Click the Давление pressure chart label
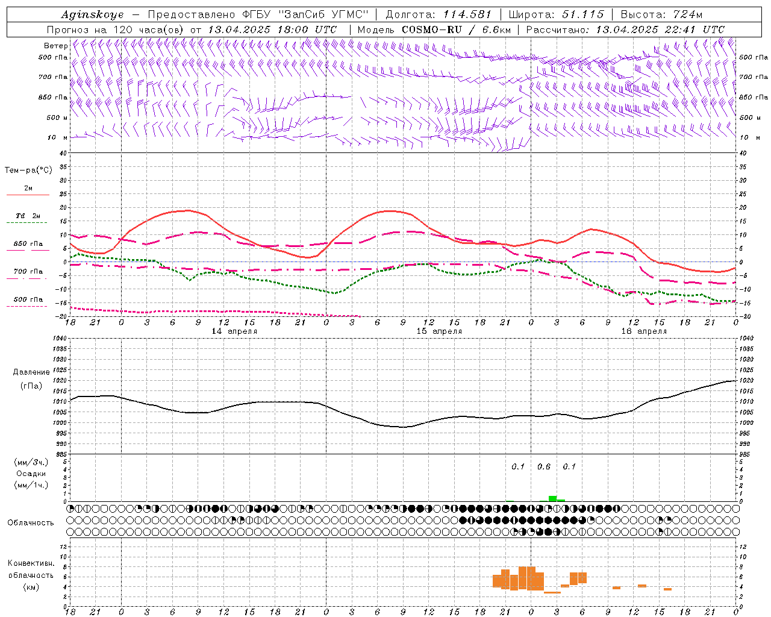The height and width of the screenshot is (617, 771). pyautogui.click(x=31, y=372)
